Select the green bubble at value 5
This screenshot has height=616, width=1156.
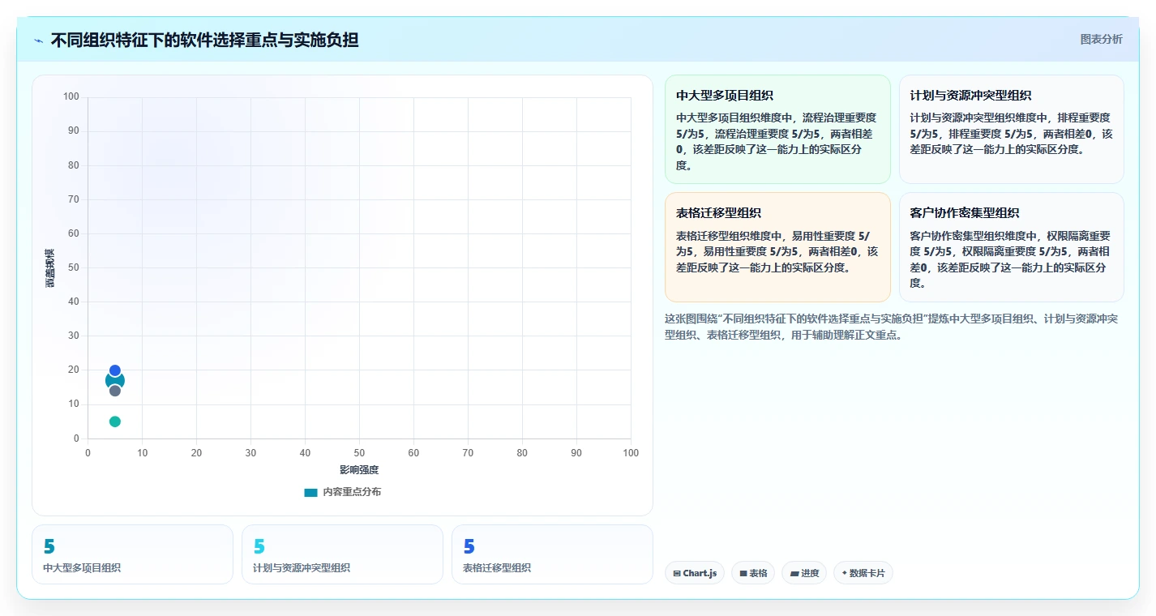point(115,421)
